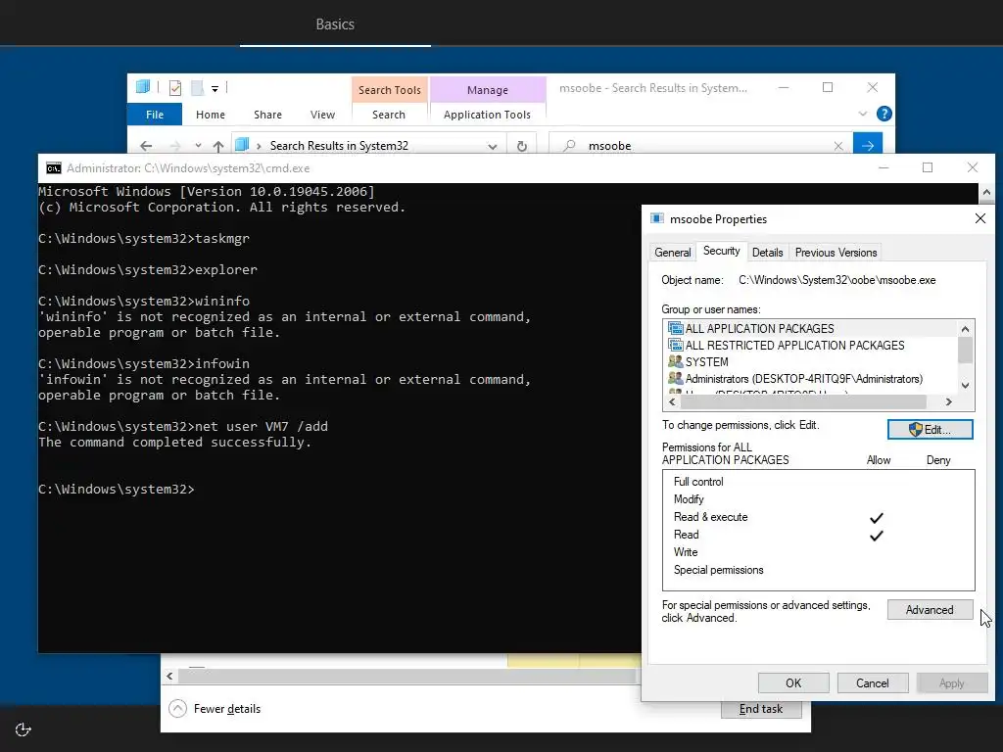The width and height of the screenshot is (1003, 752).
Task: Click the group list scroll down arrow
Action: click(965, 386)
